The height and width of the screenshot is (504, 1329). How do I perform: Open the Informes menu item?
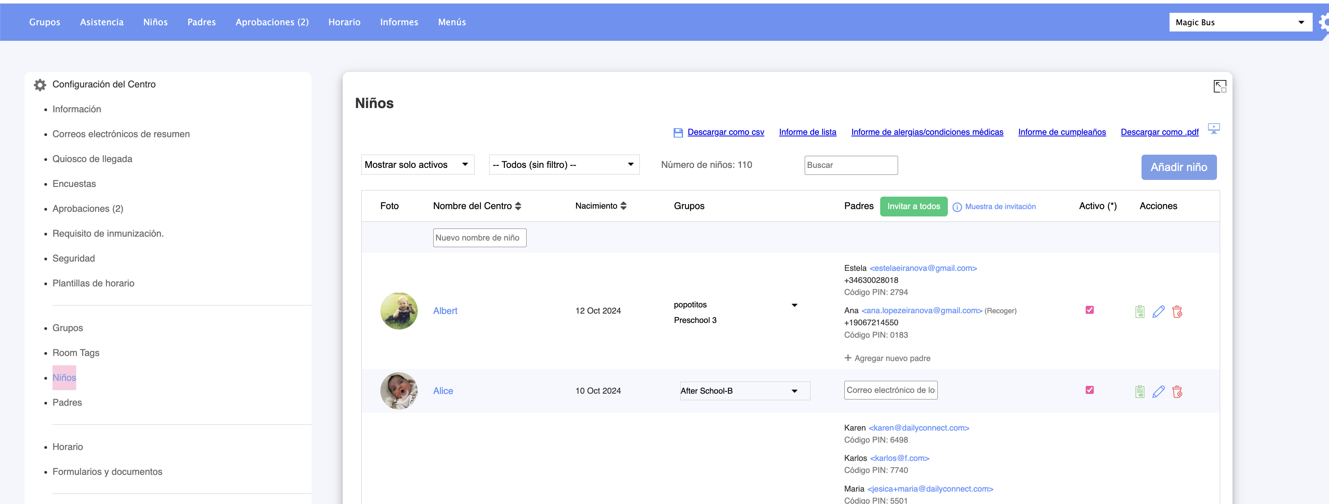click(x=399, y=22)
